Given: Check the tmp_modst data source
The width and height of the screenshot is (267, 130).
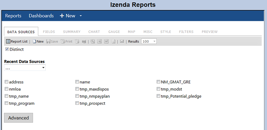Looking at the screenshot, I should click(x=158, y=89).
